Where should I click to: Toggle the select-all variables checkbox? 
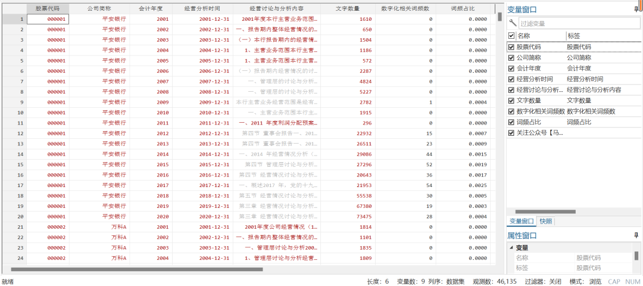tap(511, 36)
